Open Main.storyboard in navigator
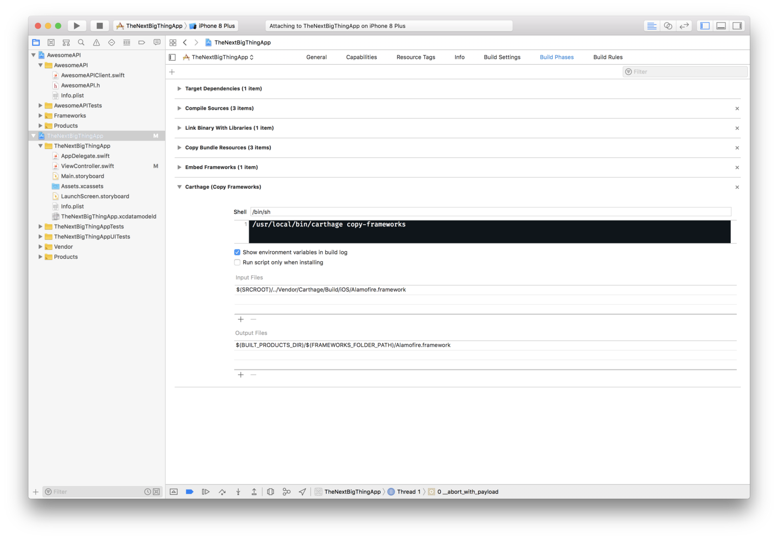 point(82,176)
